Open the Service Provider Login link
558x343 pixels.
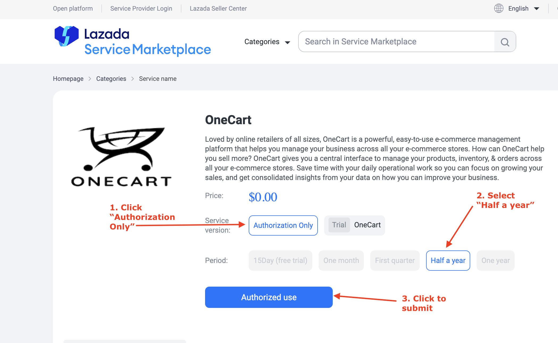[141, 9]
